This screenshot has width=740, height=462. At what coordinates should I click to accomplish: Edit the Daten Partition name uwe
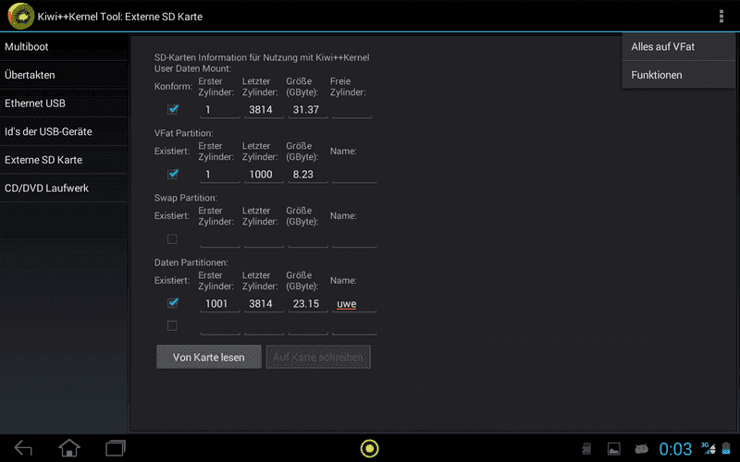354,304
